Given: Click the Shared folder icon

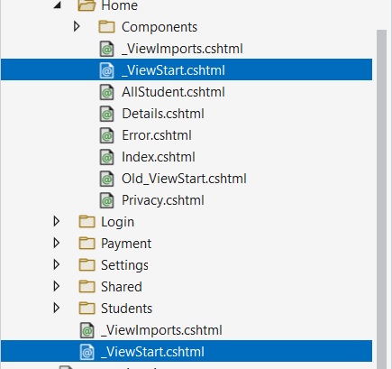Looking at the screenshot, I should [87, 286].
